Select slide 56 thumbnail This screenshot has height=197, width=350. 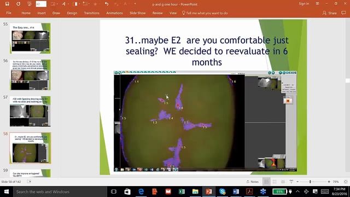30,75
